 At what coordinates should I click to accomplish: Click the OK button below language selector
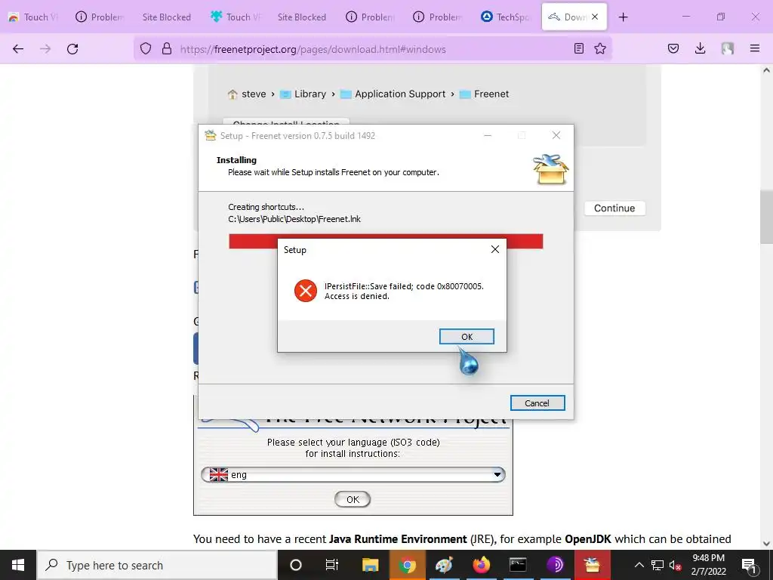(353, 499)
